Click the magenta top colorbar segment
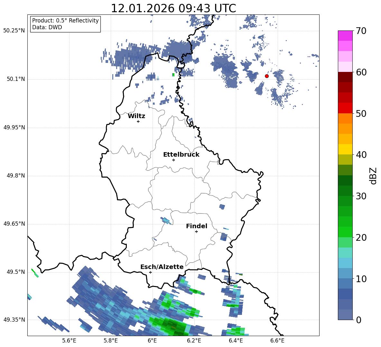The width and height of the screenshot is (381, 347). click(x=345, y=36)
